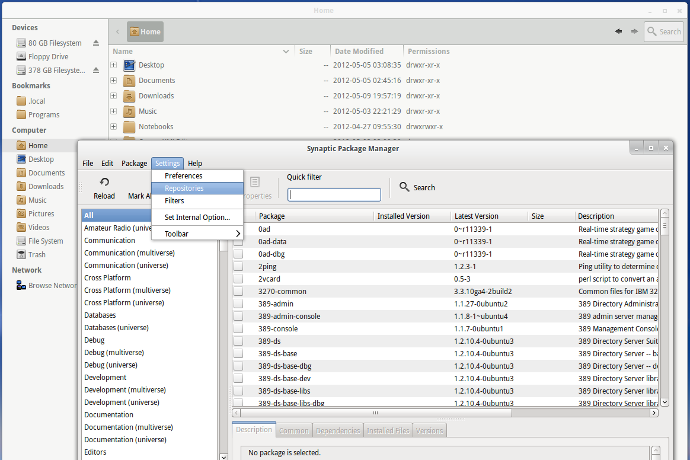Screen dimensions: 690x460
Task: Eject the 378 GB Filesystem
Action: pyautogui.click(x=96, y=70)
